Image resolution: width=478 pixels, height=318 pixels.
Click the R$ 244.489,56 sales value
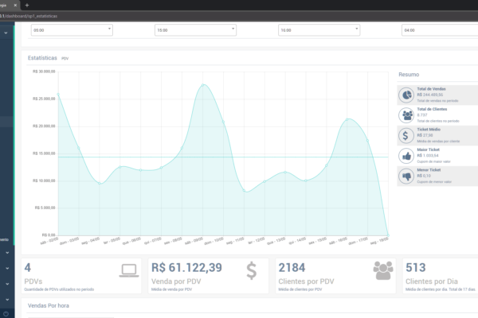tap(430, 95)
